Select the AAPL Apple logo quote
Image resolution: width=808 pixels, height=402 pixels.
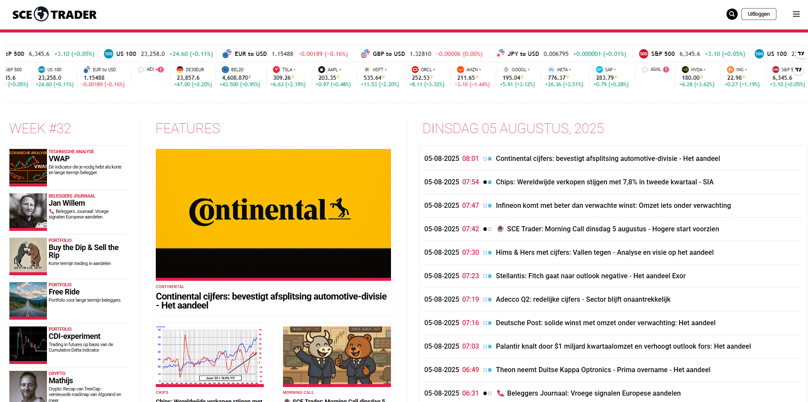point(333,77)
